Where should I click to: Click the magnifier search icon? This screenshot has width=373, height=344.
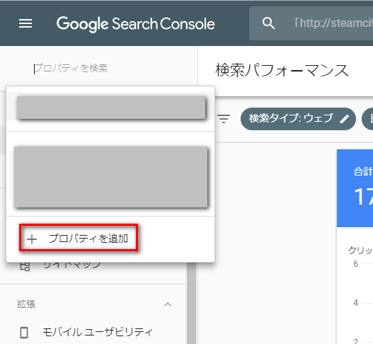click(x=268, y=23)
